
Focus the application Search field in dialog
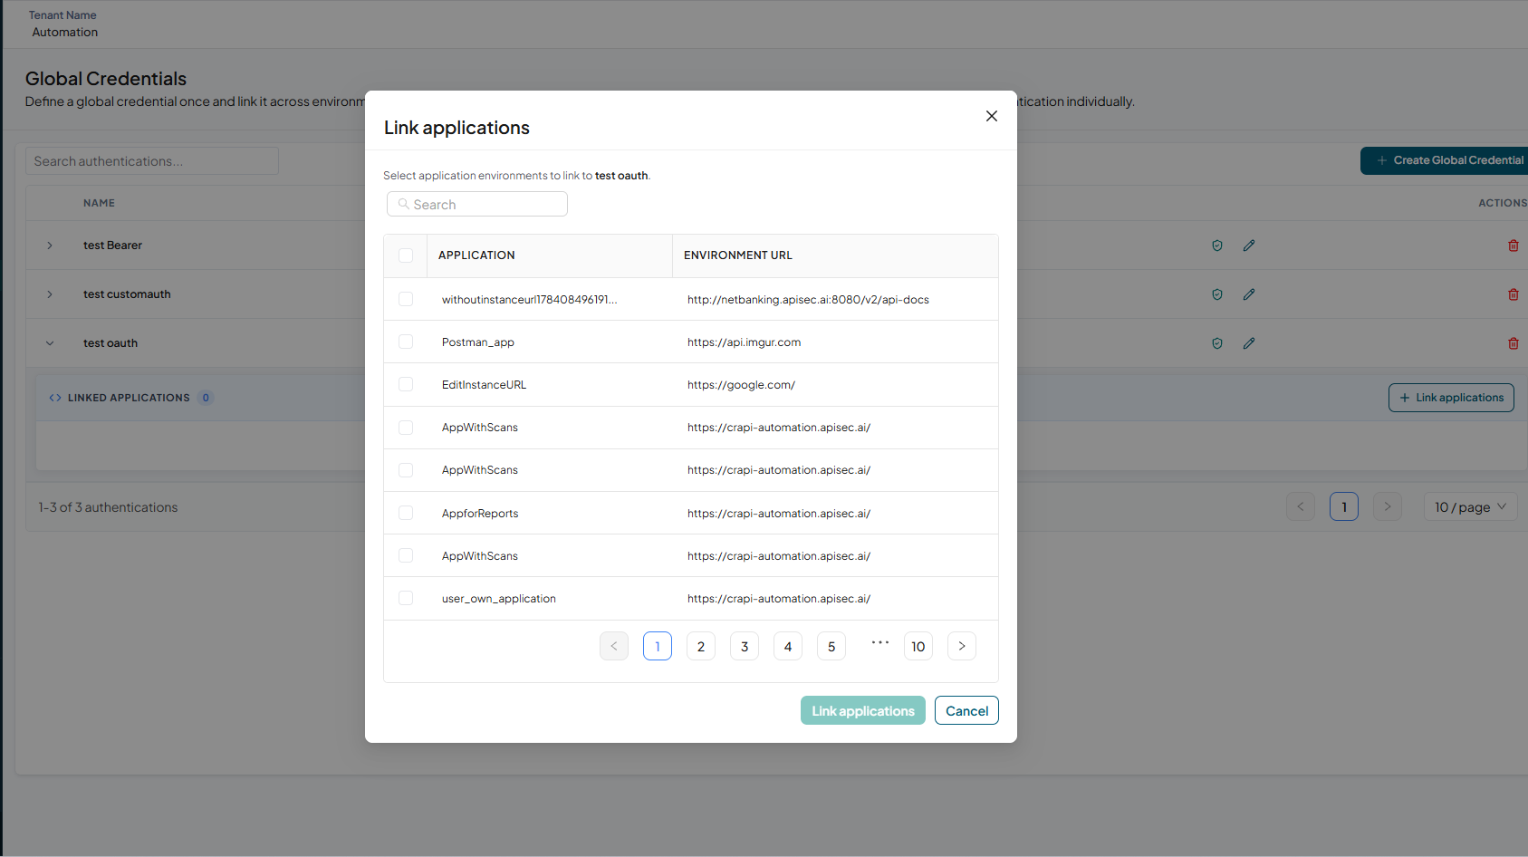477,204
